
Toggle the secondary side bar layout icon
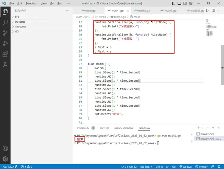click(185, 3)
